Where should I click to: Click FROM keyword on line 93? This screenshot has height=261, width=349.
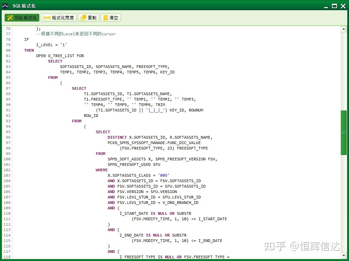pos(77,121)
